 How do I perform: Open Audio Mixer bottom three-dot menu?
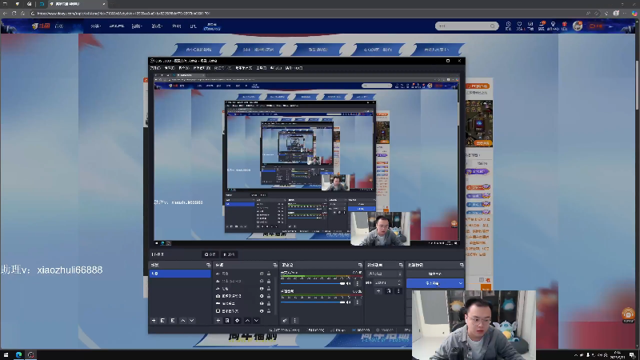pyautogui.click(x=294, y=321)
